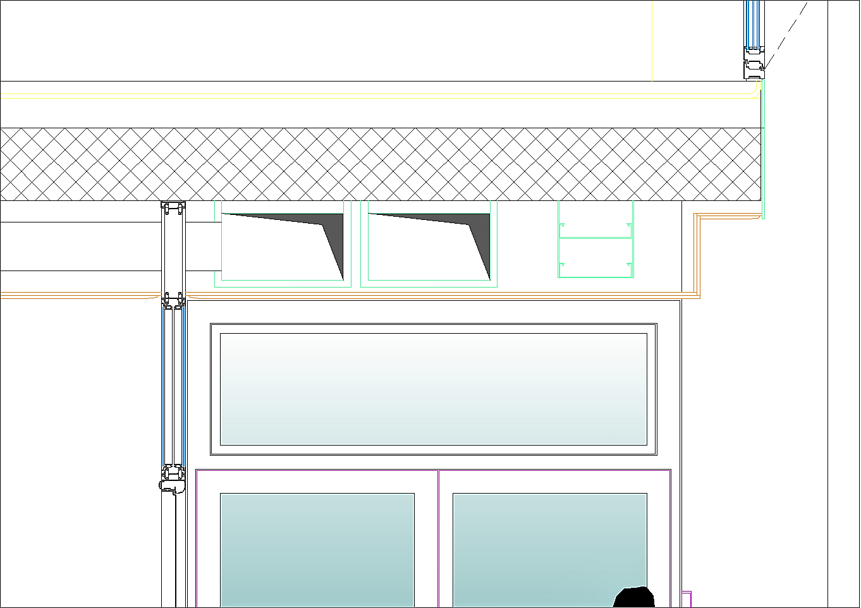Select the dashed diagonal line at top right
Screen dimensions: 861x608
pyautogui.click(x=787, y=35)
